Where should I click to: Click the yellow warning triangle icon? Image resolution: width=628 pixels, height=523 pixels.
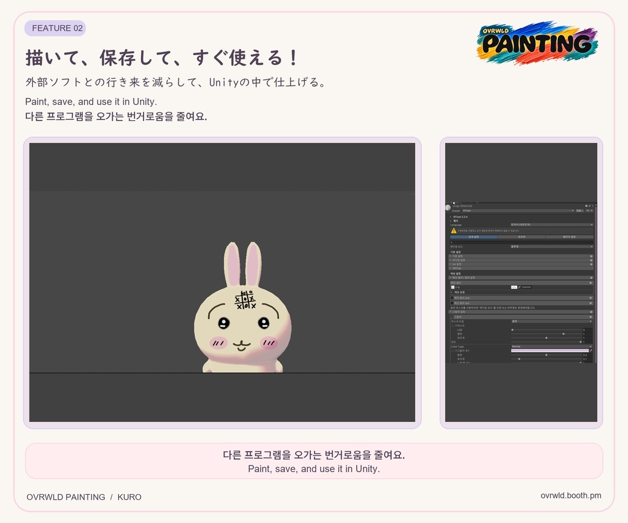point(454,231)
